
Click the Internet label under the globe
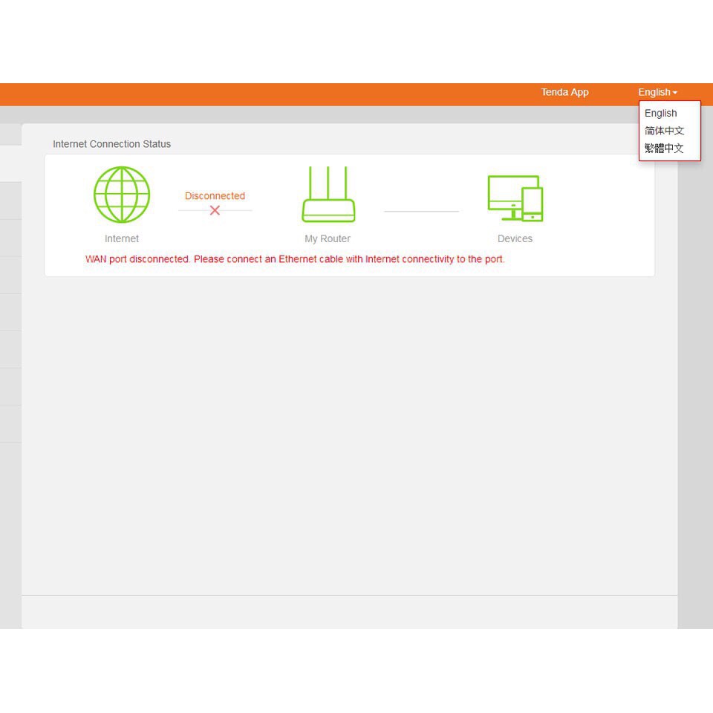[x=122, y=238]
